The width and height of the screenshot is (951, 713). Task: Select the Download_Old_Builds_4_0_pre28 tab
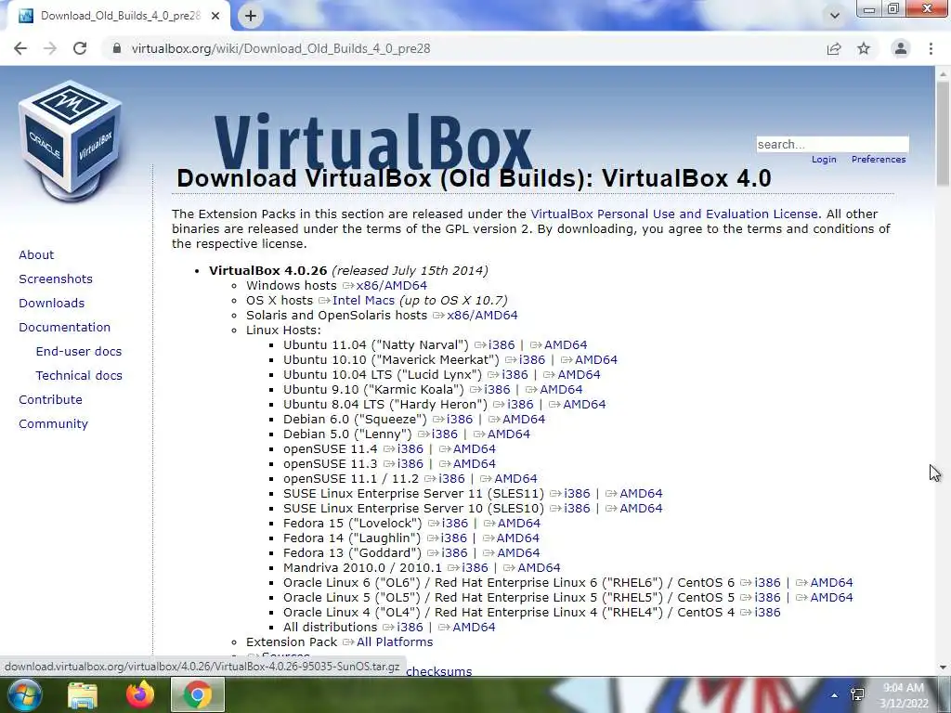click(x=120, y=16)
